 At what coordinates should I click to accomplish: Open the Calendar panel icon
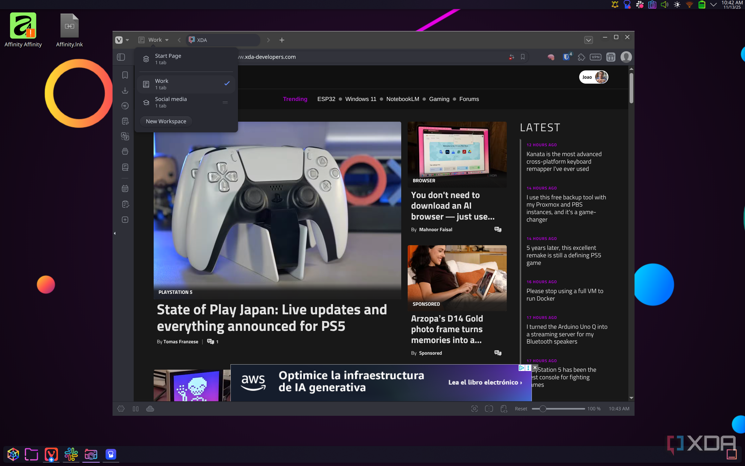(125, 189)
